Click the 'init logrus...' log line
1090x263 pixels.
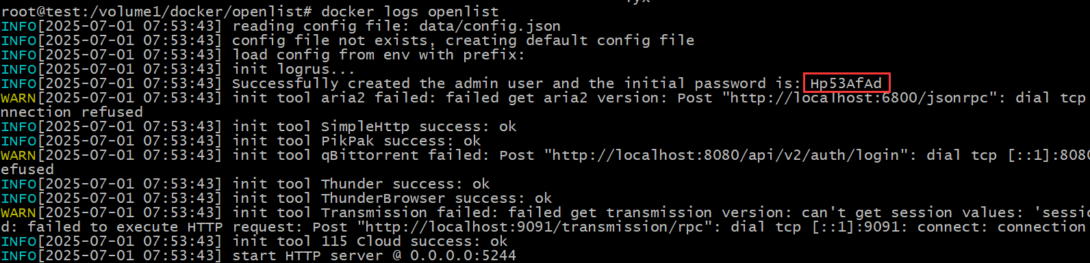[293, 69]
